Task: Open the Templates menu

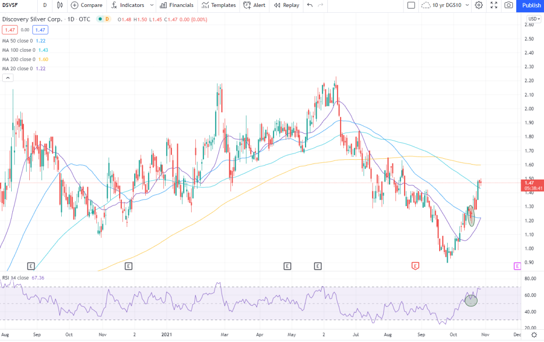Action: tap(219, 5)
